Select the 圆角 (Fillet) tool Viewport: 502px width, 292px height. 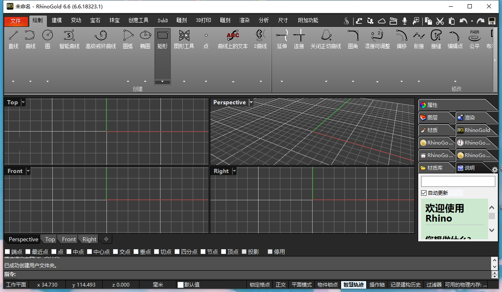tap(353, 39)
